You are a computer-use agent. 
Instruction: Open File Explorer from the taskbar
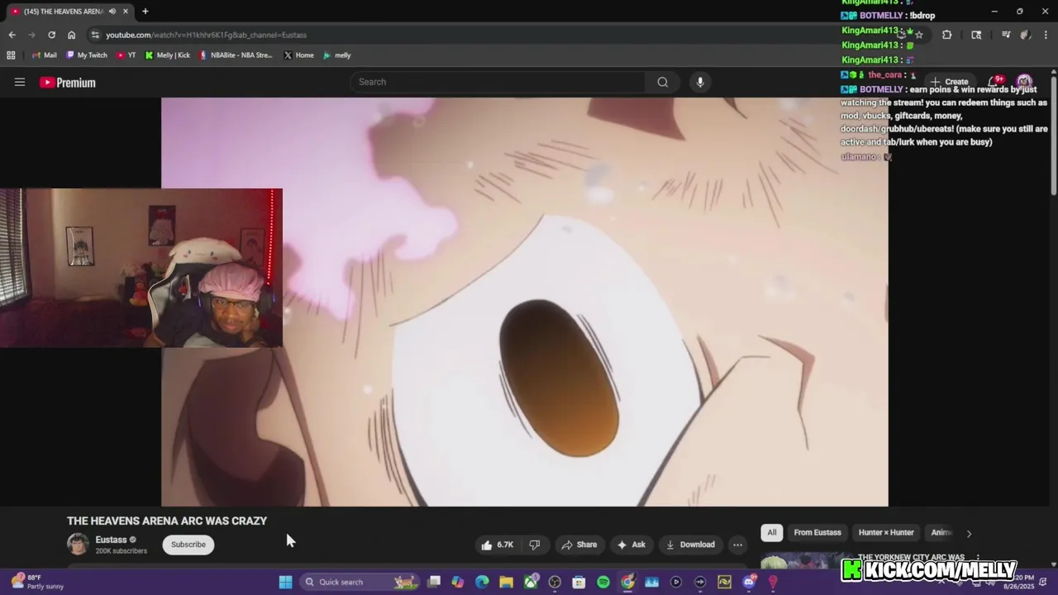(506, 582)
